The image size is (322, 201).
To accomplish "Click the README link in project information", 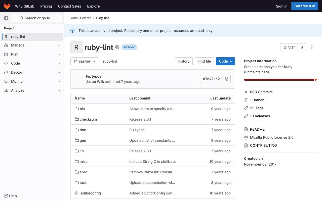I will click(257, 129).
